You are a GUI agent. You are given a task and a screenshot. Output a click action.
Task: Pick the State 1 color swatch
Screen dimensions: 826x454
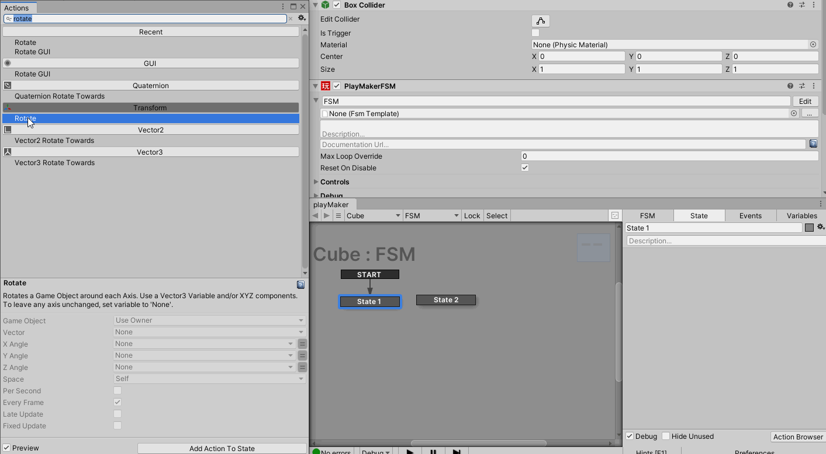[809, 228]
